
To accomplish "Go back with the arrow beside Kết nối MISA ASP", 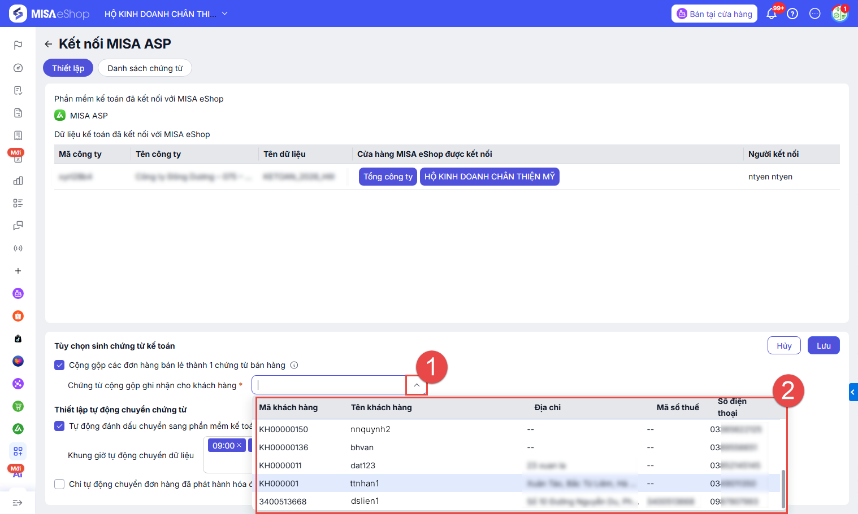I will pos(49,44).
